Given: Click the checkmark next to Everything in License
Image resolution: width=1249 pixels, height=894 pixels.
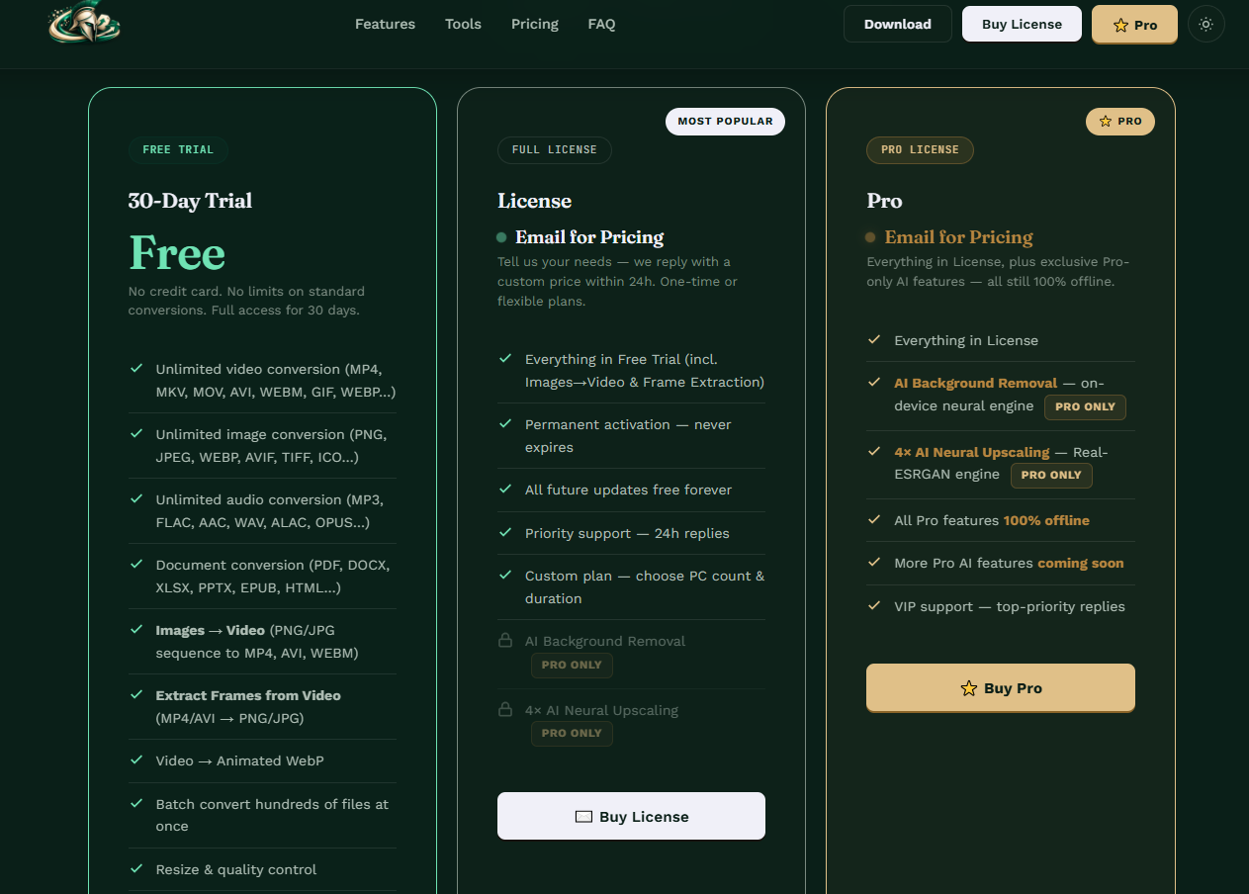Looking at the screenshot, I should [874, 340].
